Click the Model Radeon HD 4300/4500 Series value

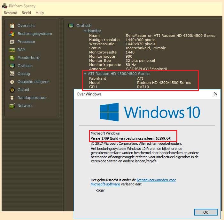point(164,83)
